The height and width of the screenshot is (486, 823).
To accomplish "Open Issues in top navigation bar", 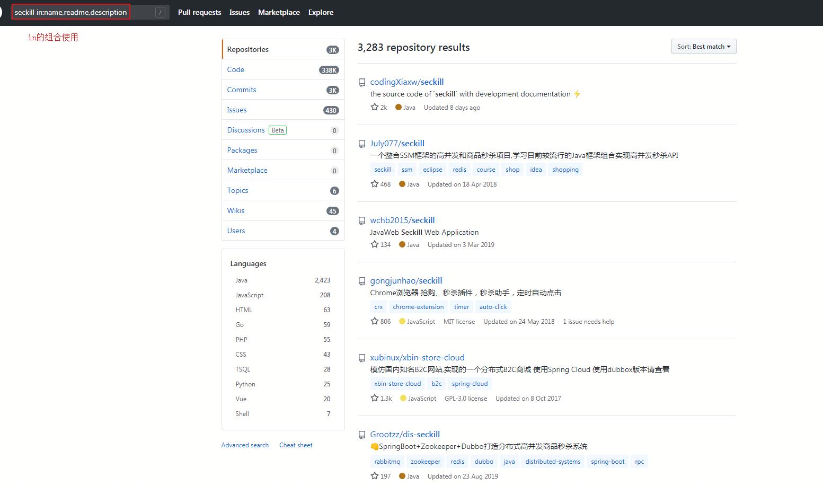I will tap(240, 12).
